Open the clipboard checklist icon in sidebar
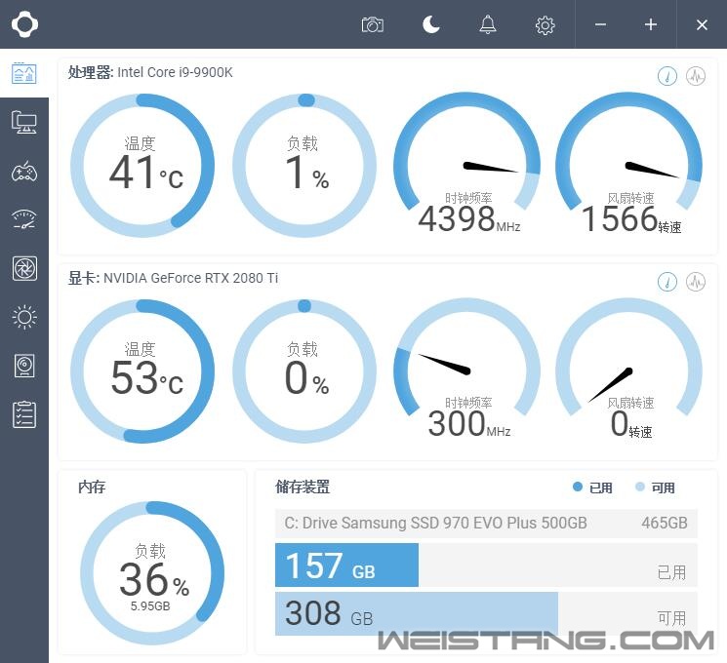 [23, 414]
